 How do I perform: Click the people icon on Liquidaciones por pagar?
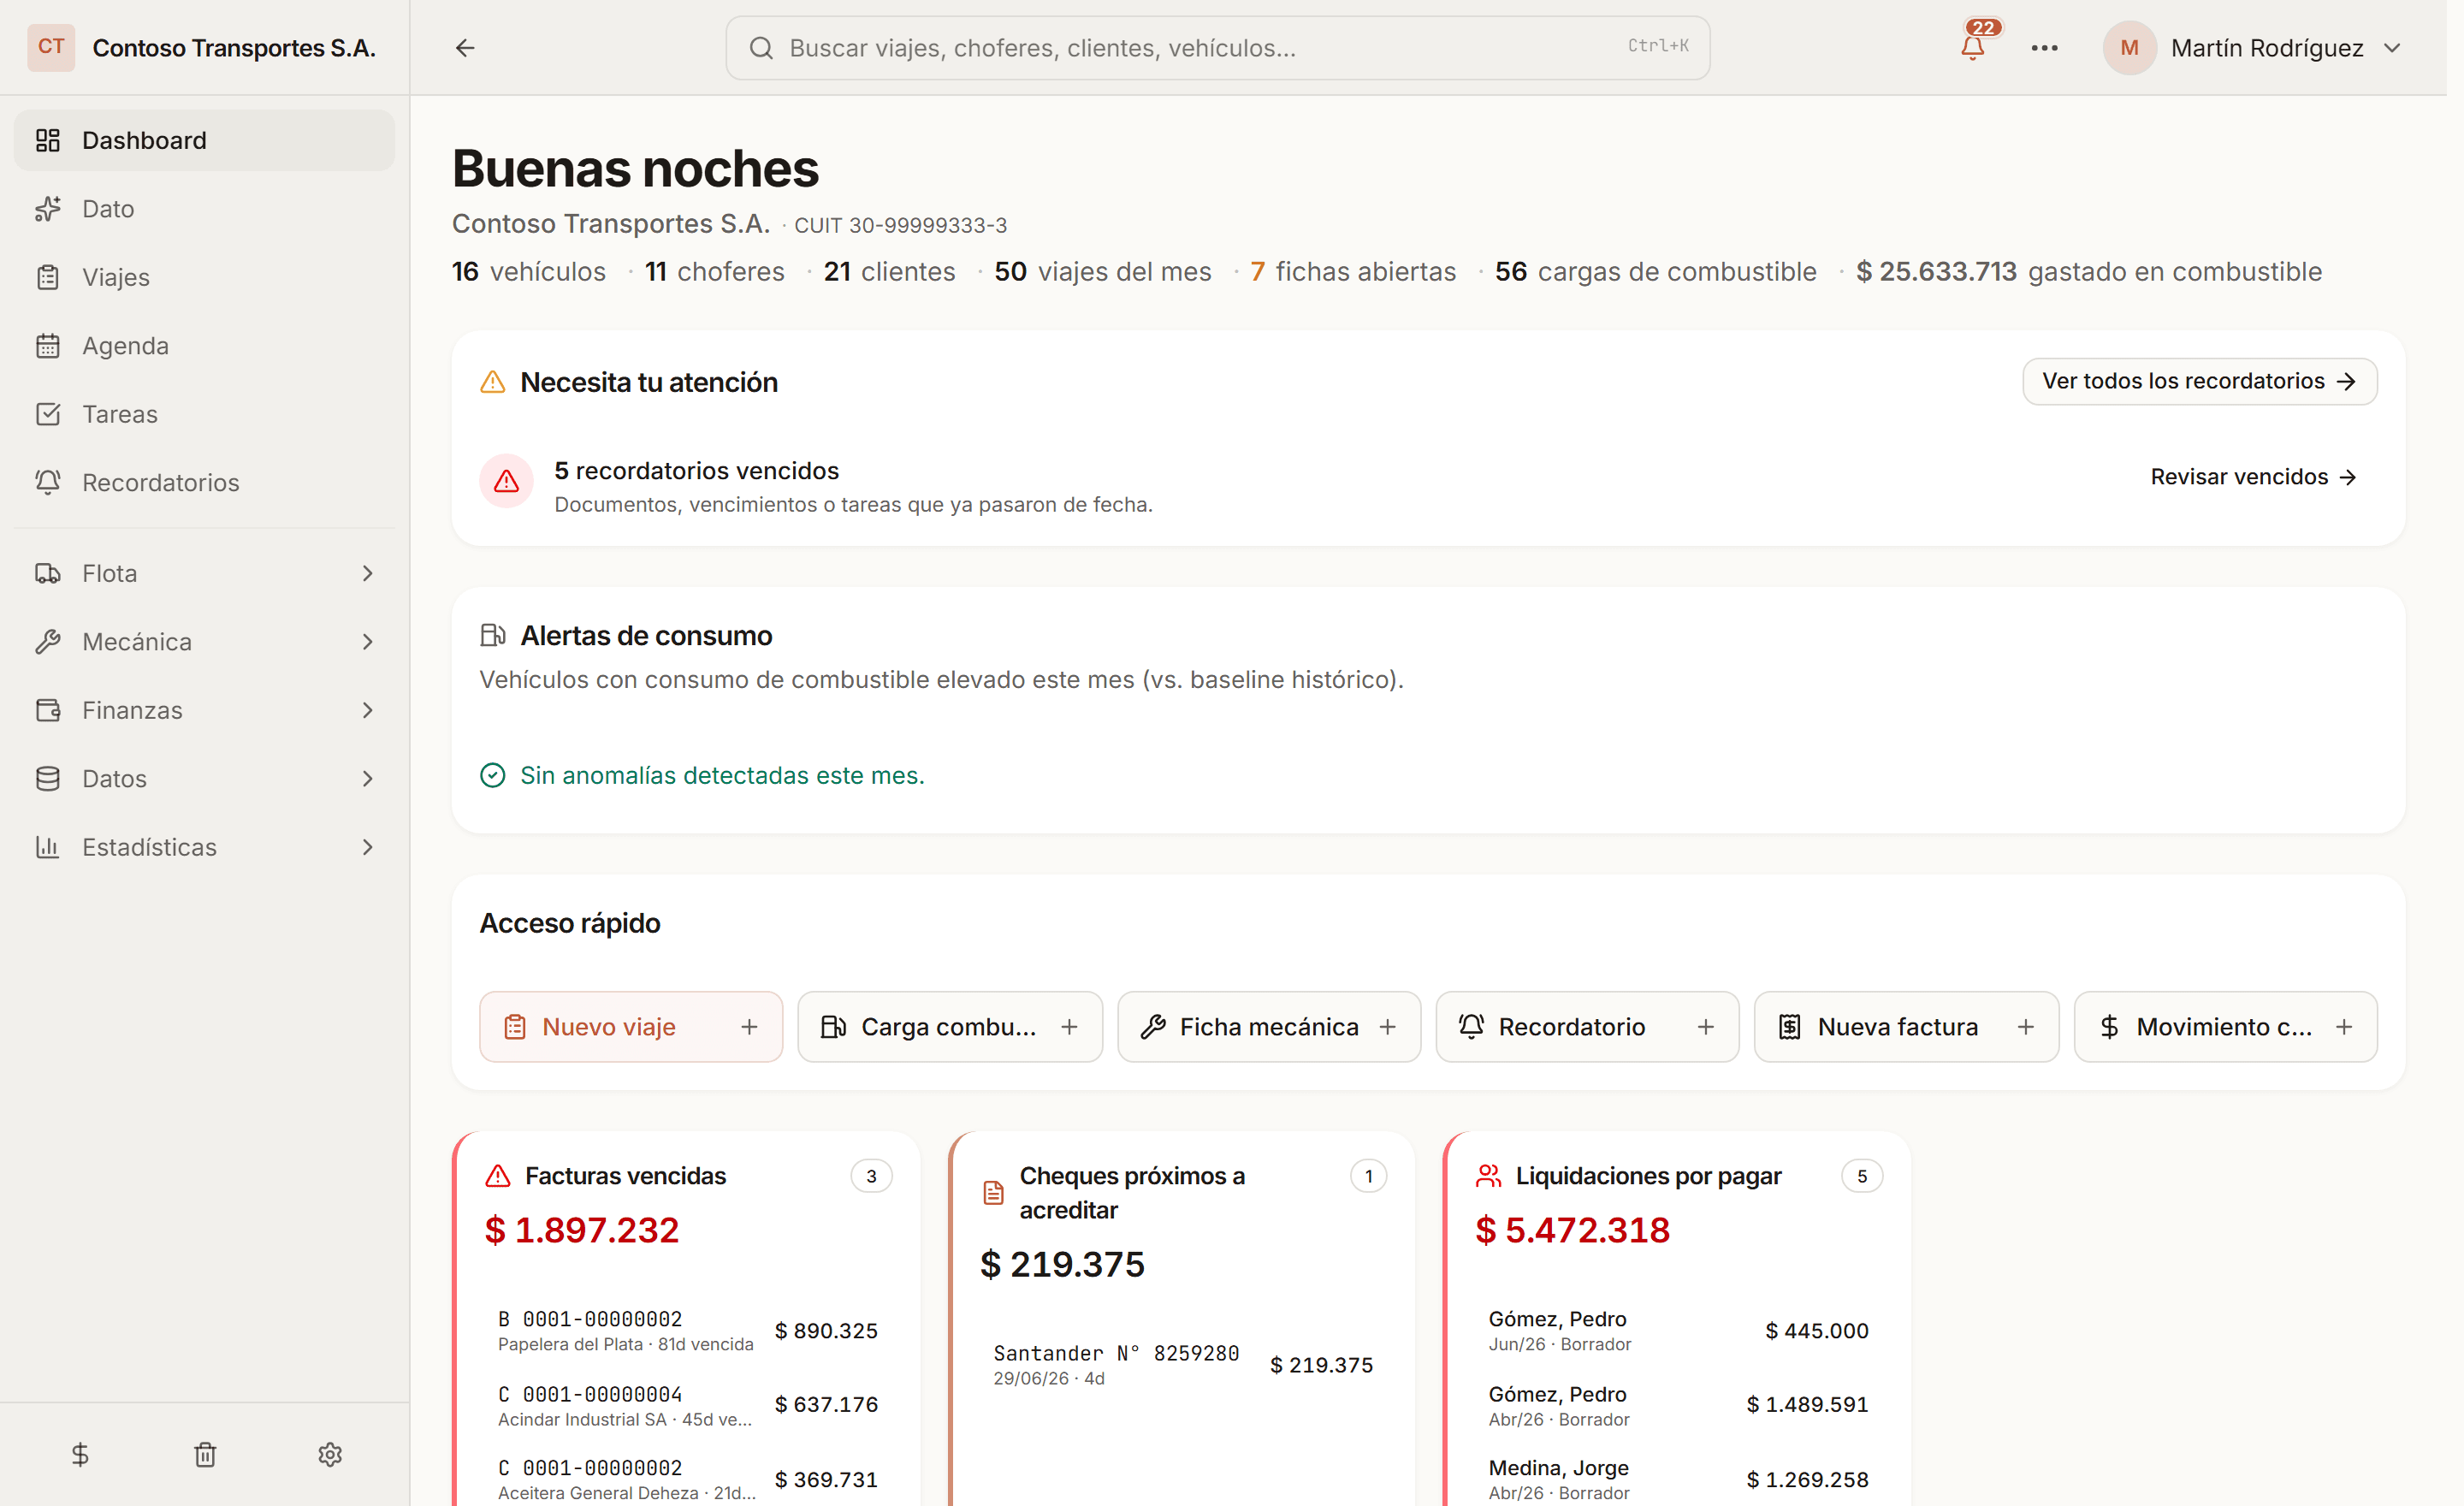tap(1489, 1176)
